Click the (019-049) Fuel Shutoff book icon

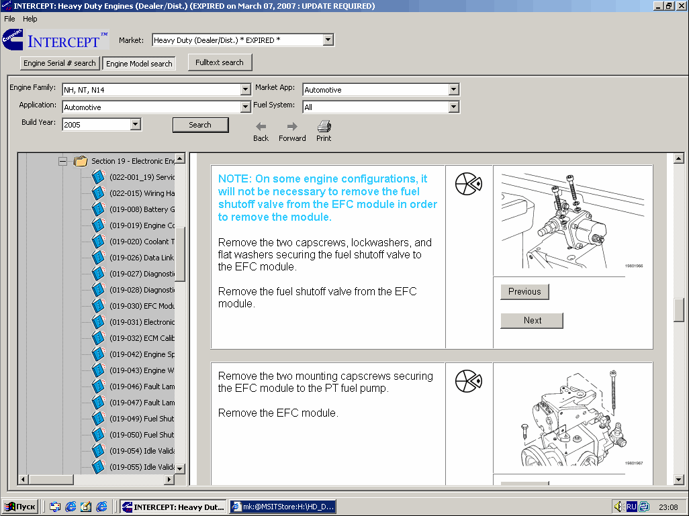pos(99,419)
